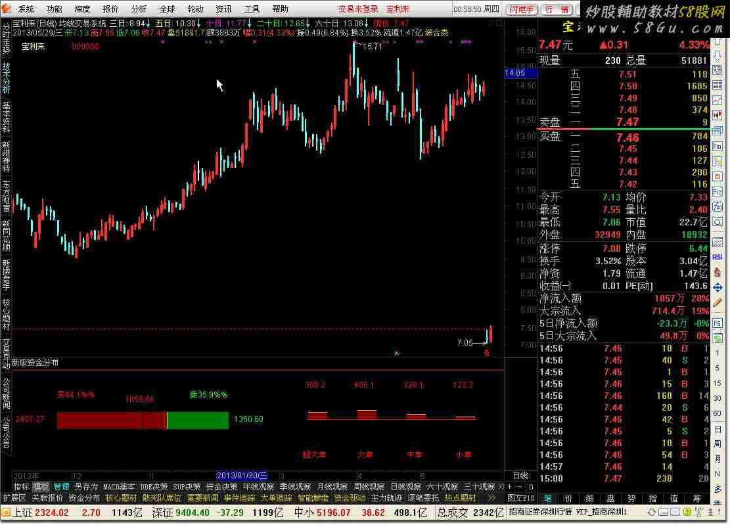Select the DDE决策 template
The height and width of the screenshot is (525, 730).
[x=154, y=487]
